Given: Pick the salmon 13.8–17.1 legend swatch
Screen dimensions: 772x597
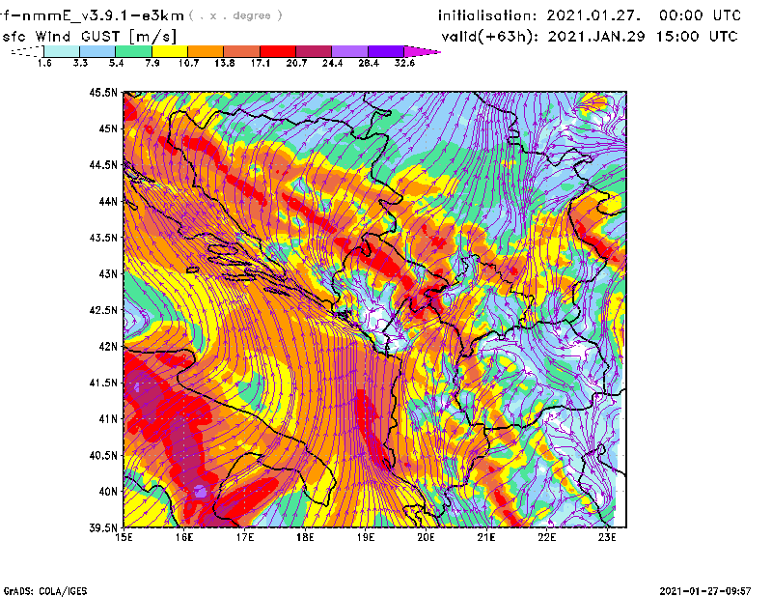Looking at the screenshot, I should click(x=241, y=51).
